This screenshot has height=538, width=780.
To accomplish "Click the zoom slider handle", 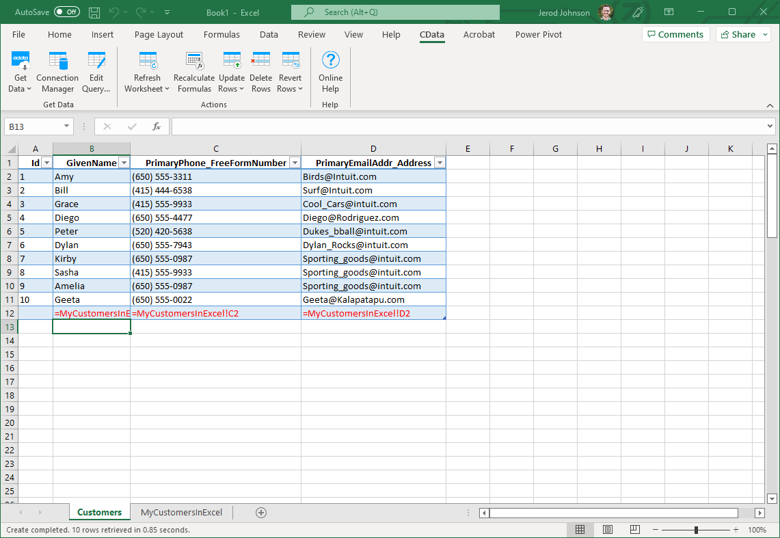I will pos(696,530).
